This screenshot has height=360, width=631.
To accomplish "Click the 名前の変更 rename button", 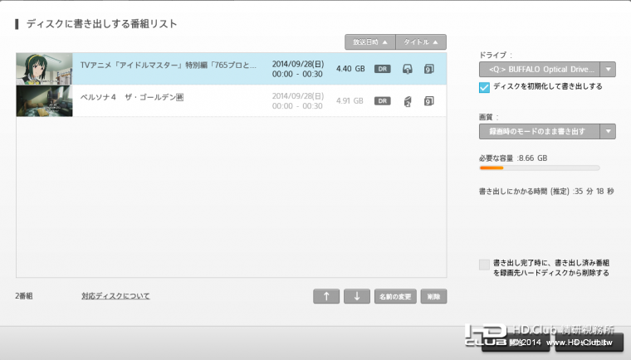I will tap(395, 296).
